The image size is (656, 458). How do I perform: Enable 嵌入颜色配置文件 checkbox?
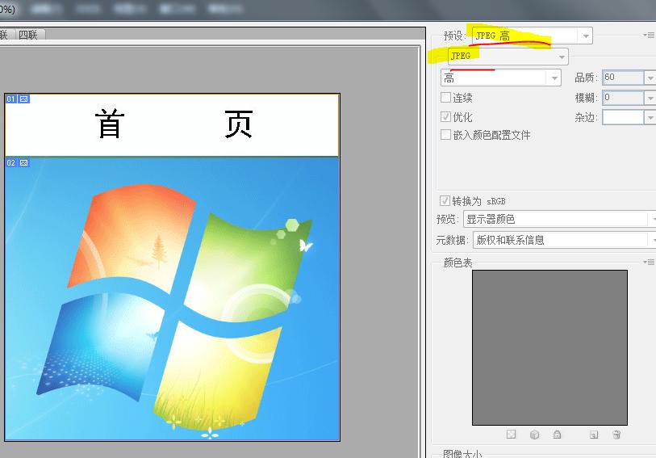point(445,134)
